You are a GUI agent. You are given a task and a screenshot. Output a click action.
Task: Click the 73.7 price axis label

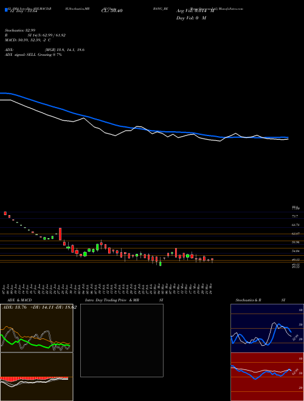tap(295, 216)
